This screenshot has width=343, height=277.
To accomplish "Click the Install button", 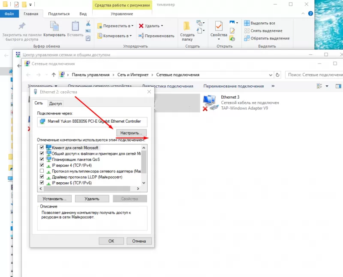I will (54, 199).
